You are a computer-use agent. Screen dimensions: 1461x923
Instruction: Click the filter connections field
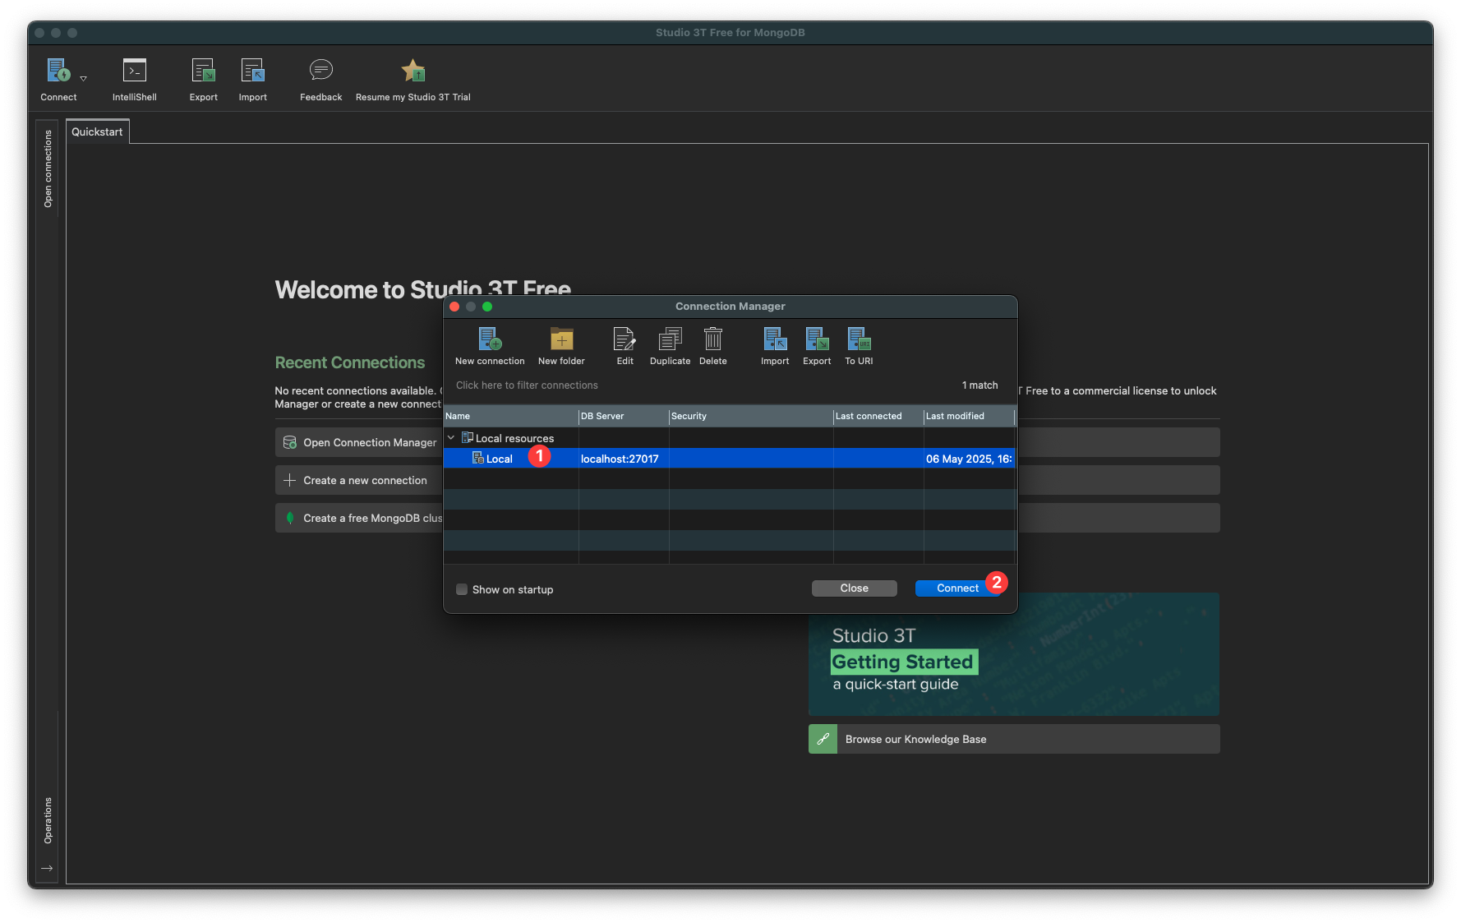(703, 385)
